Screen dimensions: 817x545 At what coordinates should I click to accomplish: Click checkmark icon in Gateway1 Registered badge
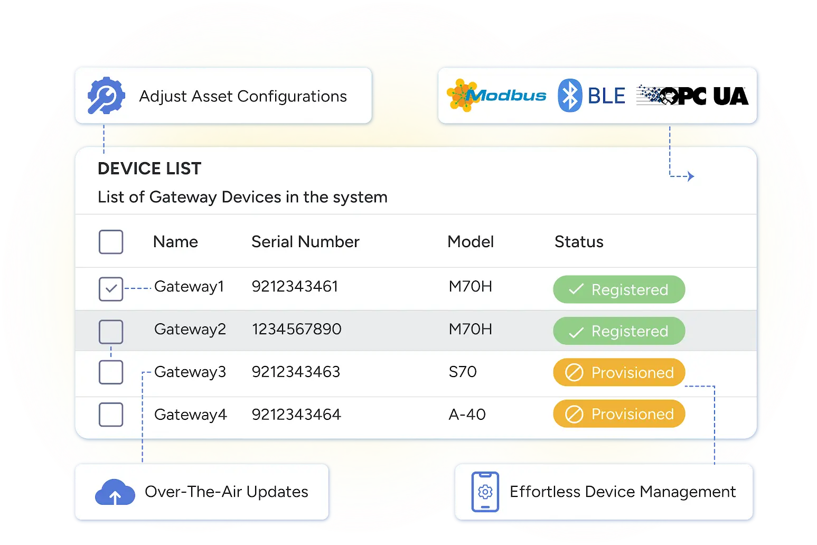coord(576,289)
